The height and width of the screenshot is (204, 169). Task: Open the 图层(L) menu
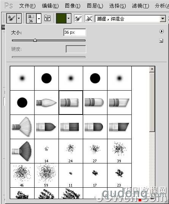point(95,6)
